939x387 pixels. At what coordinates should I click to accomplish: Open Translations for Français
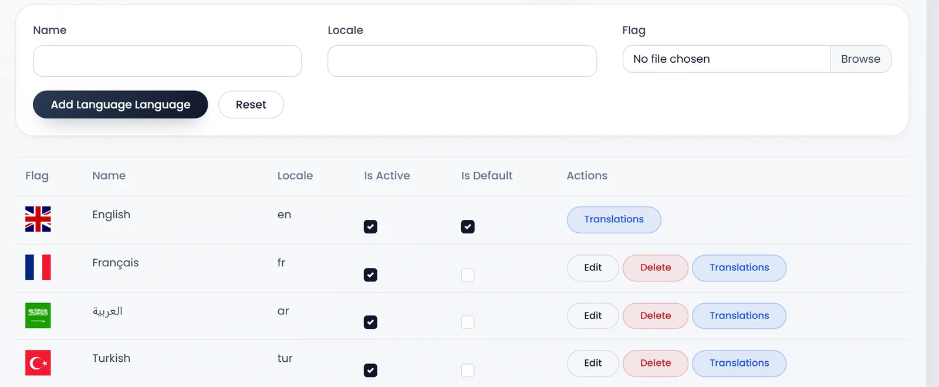pos(739,267)
